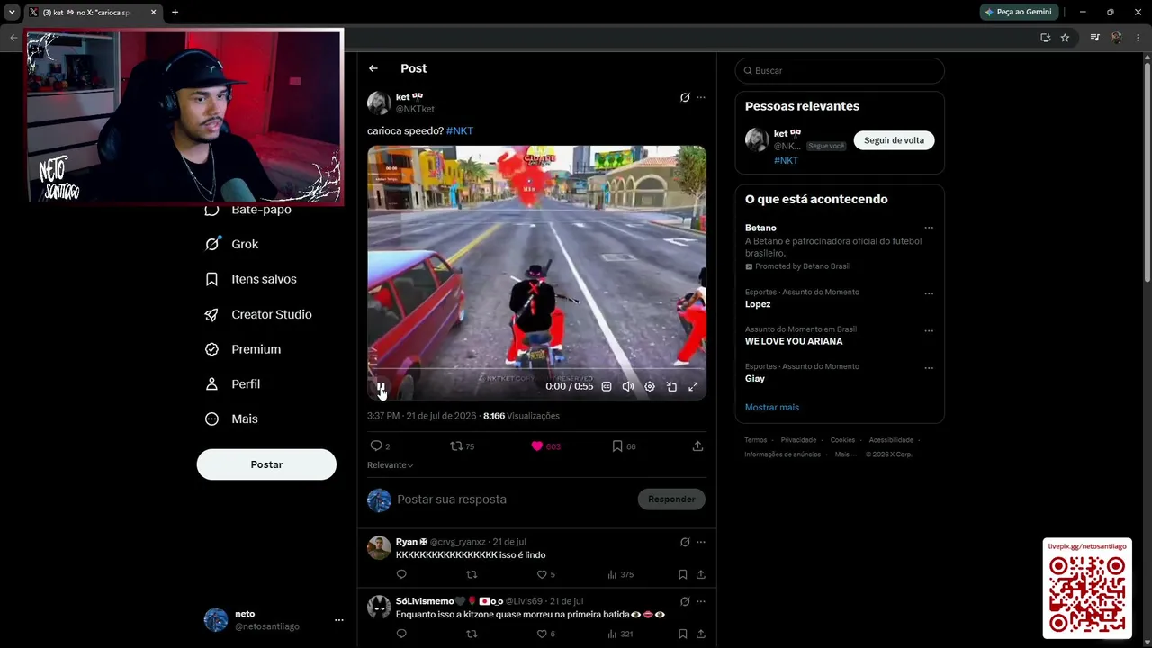Open the Mais menu in sidebar

click(x=231, y=418)
